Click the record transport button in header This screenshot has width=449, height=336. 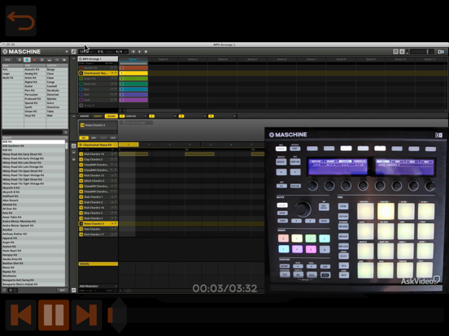pyautogui.click(x=146, y=52)
